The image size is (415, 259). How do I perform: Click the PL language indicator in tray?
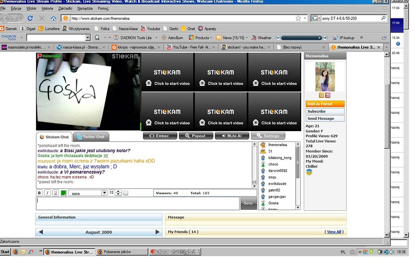tap(343, 252)
